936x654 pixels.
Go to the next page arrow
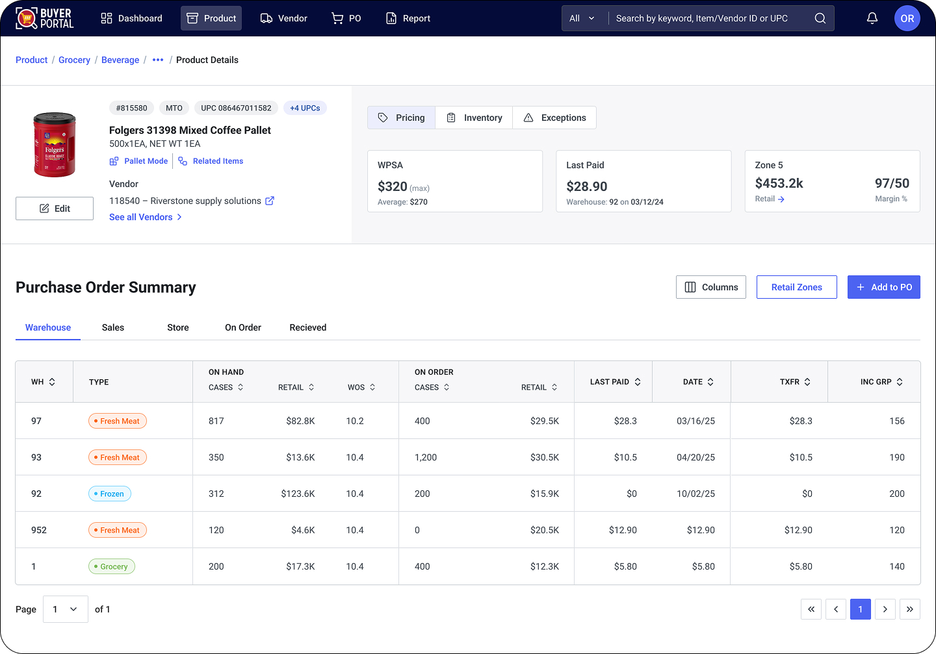pyautogui.click(x=885, y=609)
